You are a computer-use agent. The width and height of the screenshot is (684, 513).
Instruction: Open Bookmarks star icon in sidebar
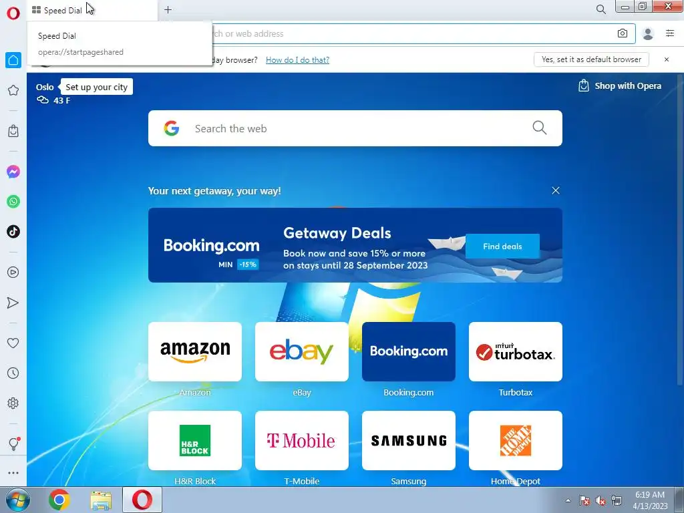13,90
